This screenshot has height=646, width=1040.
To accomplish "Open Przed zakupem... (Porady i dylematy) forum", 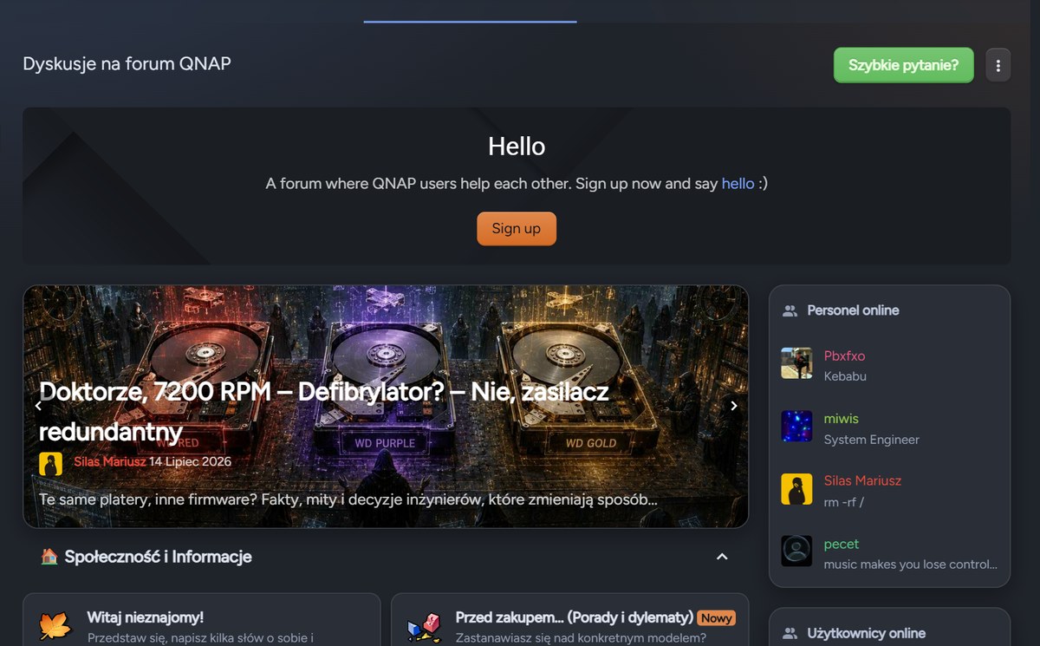I will 574,617.
